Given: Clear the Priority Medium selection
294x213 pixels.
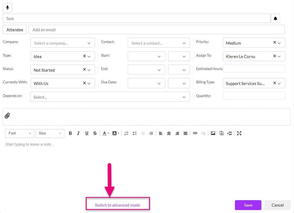Looking at the screenshot, I should (x=274, y=42).
